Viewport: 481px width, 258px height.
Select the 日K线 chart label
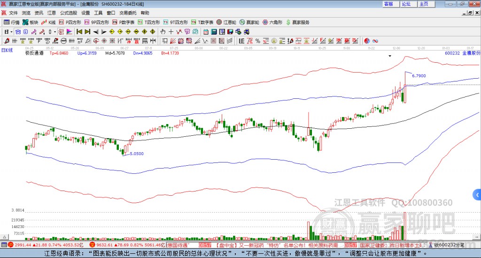[x=7, y=50]
